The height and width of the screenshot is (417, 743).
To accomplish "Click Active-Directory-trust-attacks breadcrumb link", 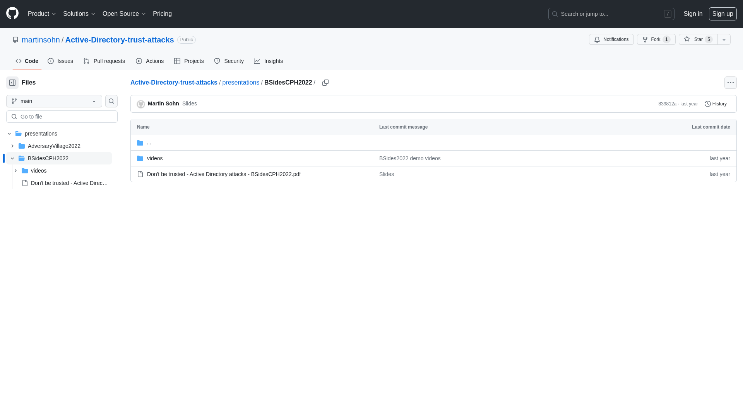I will click(x=174, y=83).
